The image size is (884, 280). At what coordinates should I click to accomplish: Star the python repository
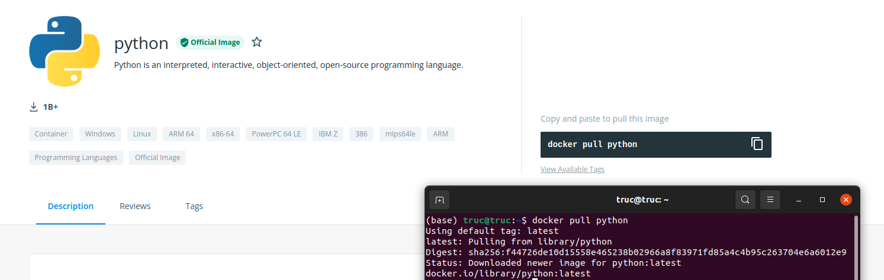(x=256, y=42)
